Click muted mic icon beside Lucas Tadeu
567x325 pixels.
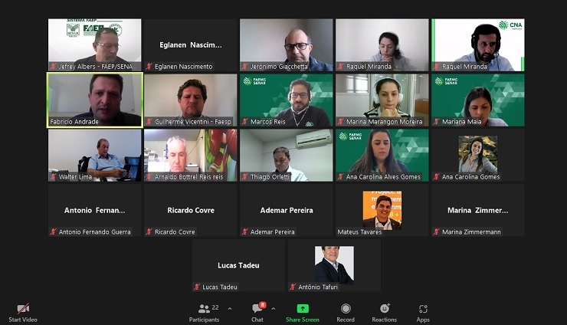pos(197,287)
